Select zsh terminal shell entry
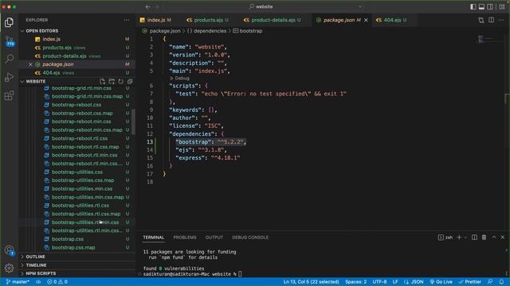Image resolution: width=510 pixels, height=286 pixels. tap(445, 238)
